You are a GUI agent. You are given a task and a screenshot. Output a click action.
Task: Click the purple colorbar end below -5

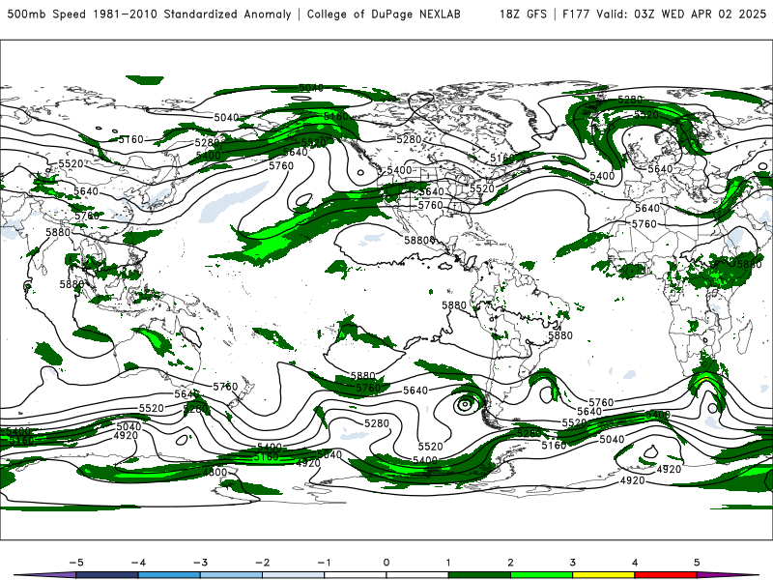46,575
